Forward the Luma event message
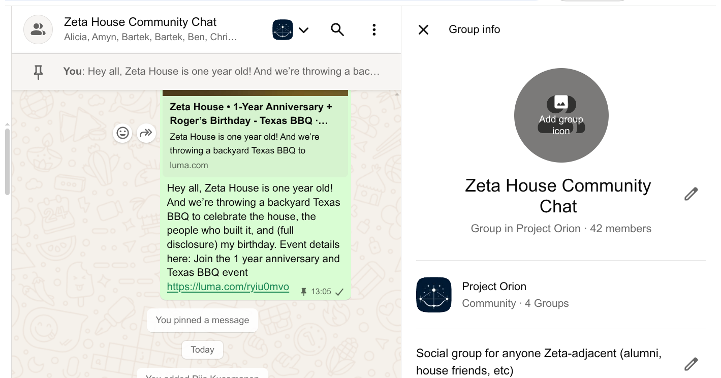Viewport: 721px width, 378px height. [x=146, y=133]
